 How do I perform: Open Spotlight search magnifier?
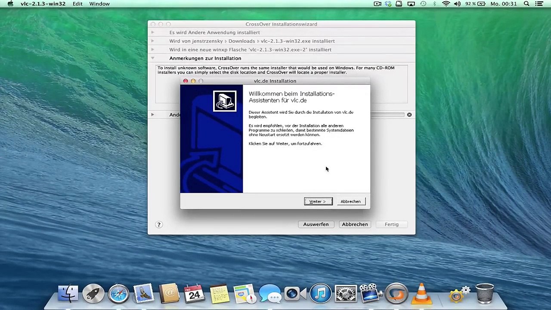pos(526,4)
